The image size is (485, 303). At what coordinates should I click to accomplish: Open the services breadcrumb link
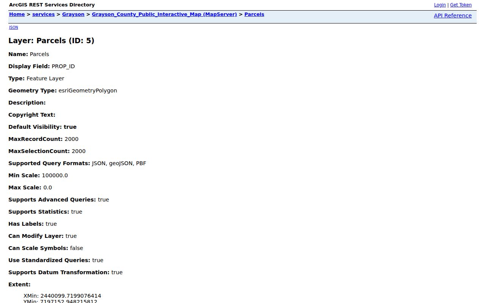click(x=44, y=14)
